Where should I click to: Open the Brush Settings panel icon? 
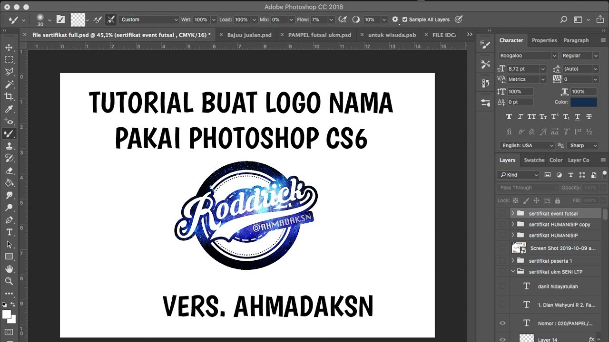[485, 45]
